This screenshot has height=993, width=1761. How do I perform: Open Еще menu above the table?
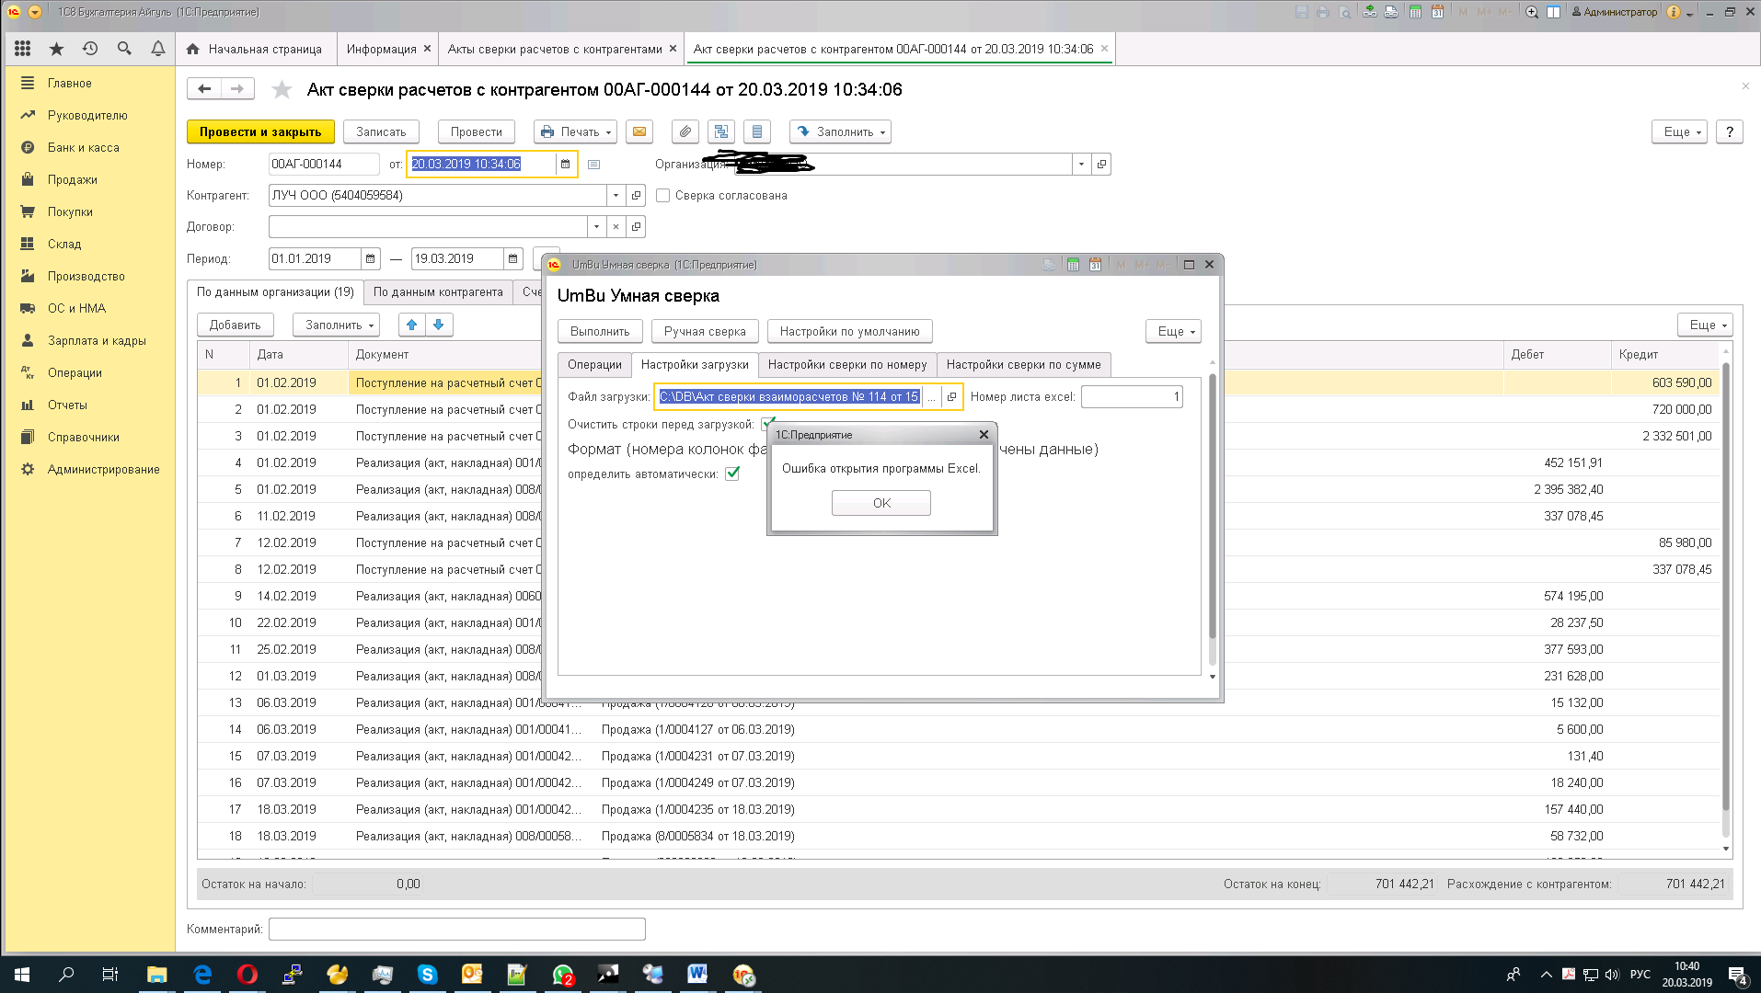pos(1706,325)
